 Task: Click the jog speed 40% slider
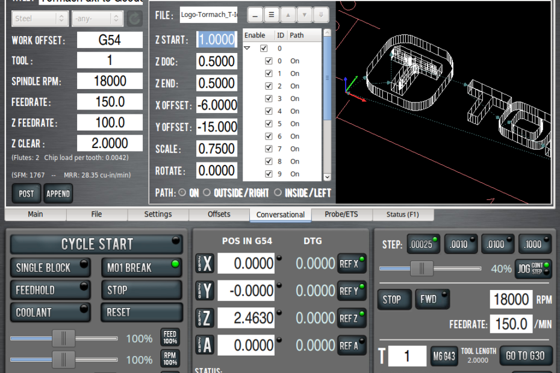click(x=431, y=268)
